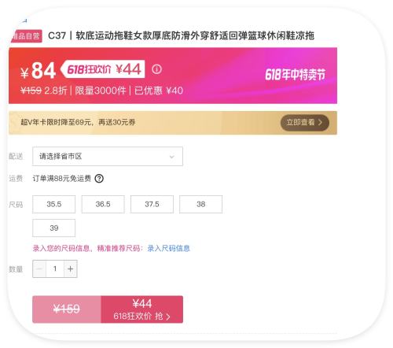This screenshot has width=393, height=348.
Task: Click the plus icon to increase quantity
Action: coord(71,268)
